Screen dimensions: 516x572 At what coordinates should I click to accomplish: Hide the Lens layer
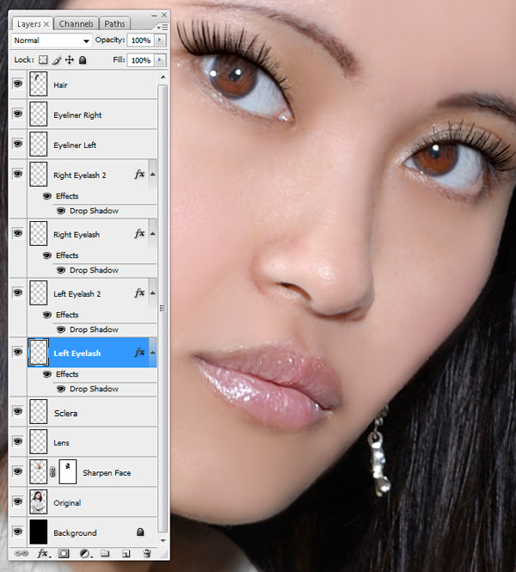click(x=17, y=441)
